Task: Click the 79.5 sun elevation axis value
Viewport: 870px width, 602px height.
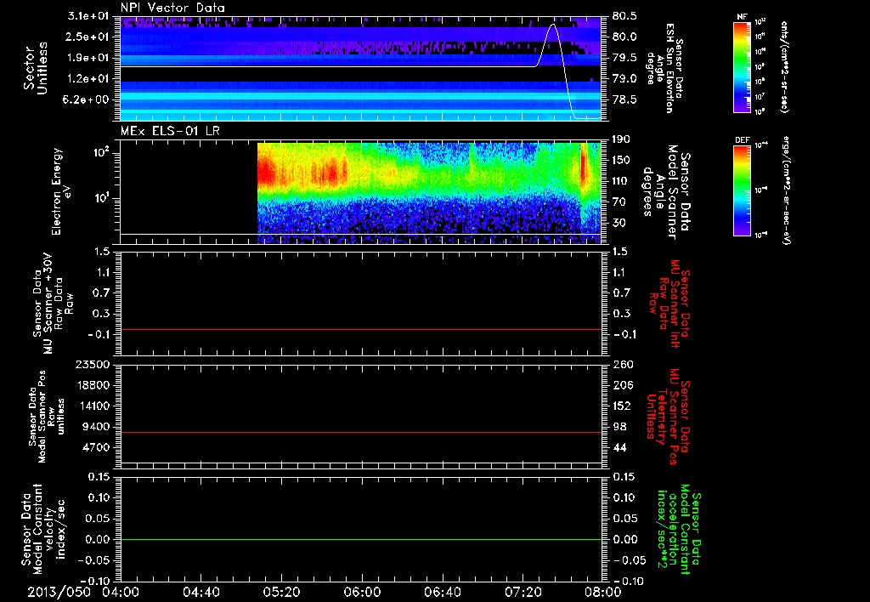Action: [x=624, y=58]
